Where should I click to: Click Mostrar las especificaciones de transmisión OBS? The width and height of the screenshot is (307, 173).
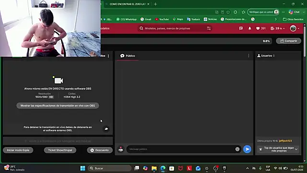point(58,106)
